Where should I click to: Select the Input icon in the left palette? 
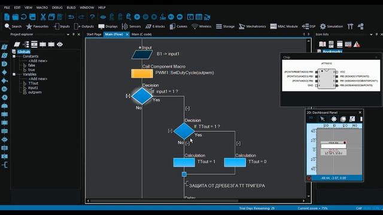[4, 47]
